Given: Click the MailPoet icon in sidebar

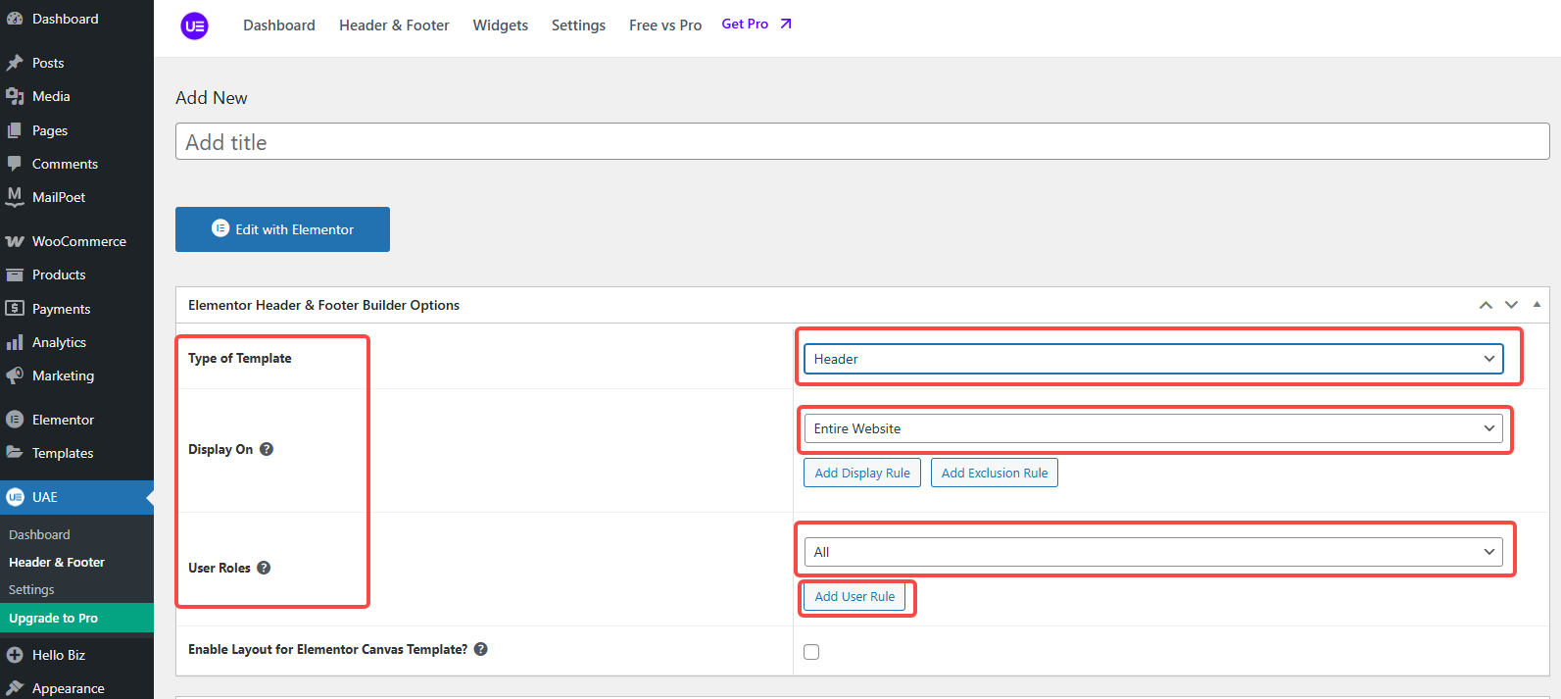Looking at the screenshot, I should click(x=15, y=197).
